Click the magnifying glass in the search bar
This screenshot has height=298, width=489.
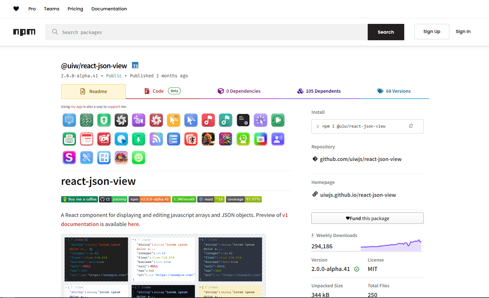coord(55,32)
